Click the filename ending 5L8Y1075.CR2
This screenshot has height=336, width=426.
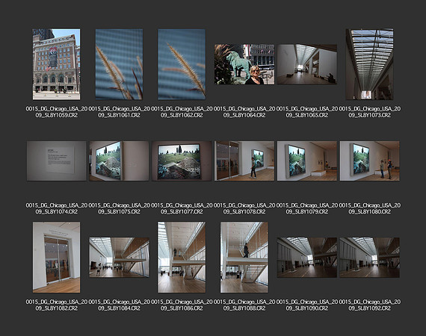click(119, 208)
